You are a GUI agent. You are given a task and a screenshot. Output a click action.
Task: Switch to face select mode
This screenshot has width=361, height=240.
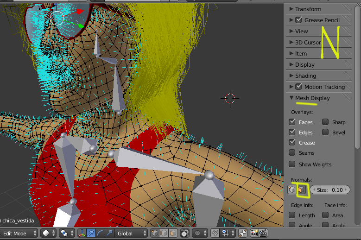point(173,234)
